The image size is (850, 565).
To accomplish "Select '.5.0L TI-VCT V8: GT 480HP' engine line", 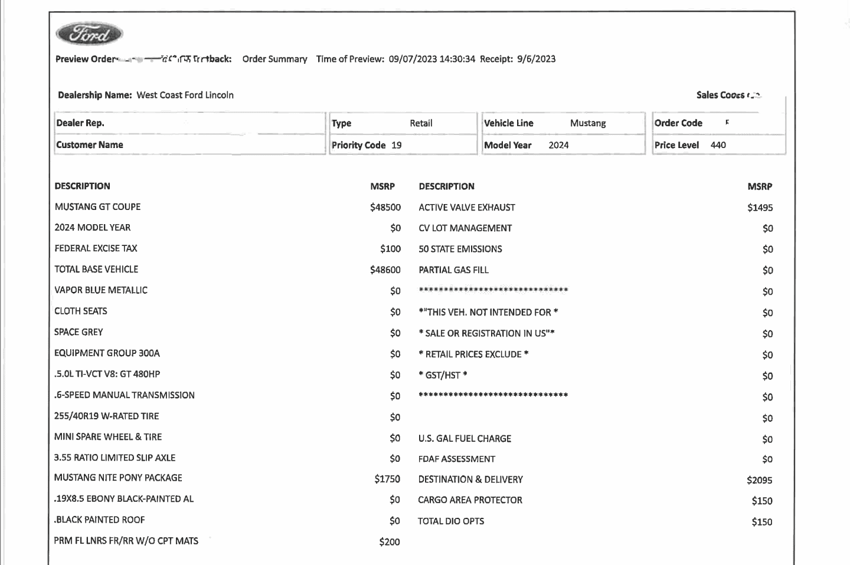I will [107, 374].
